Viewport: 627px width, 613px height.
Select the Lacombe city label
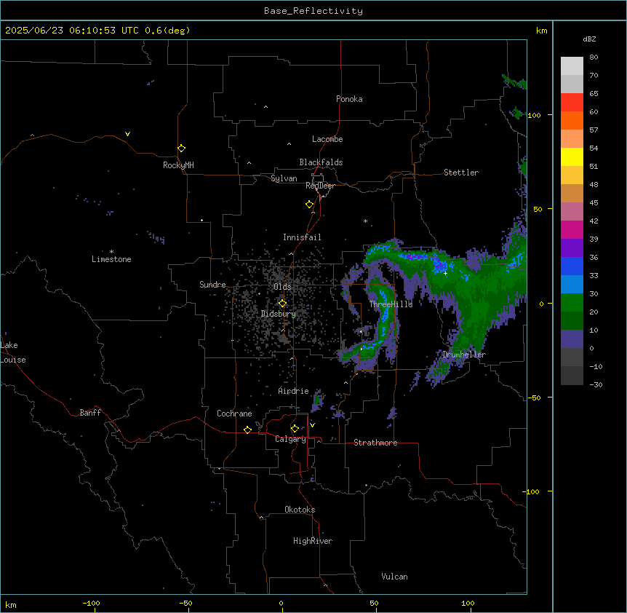tap(327, 139)
